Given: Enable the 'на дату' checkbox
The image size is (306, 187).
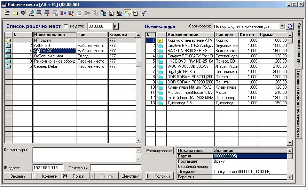Looking at the screenshot, I should pos(66,26).
